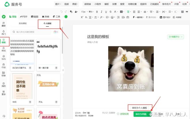This screenshot has height=119, width=190.
Task: Select the 系统模板 tab
Action: pos(23,23)
